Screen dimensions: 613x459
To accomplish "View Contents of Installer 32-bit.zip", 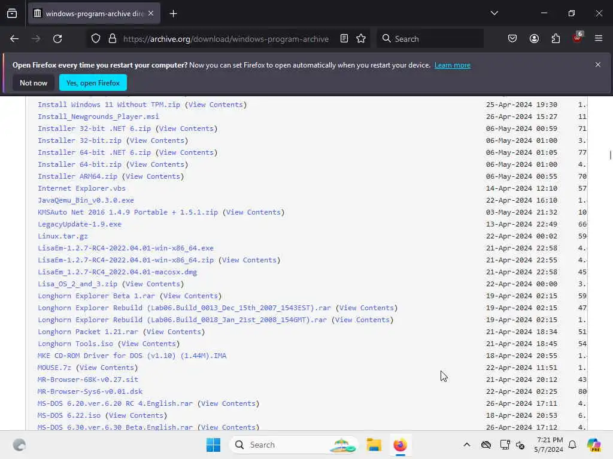I will point(157,140).
